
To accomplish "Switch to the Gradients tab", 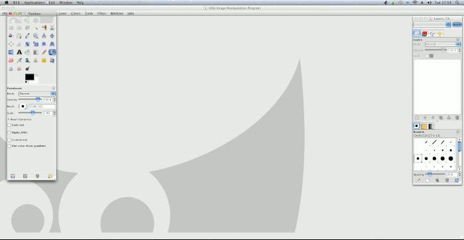I will (432, 126).
